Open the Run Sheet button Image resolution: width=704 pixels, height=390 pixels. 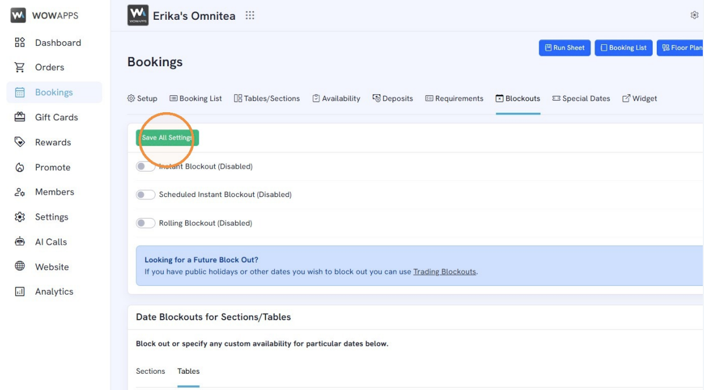[x=565, y=48]
